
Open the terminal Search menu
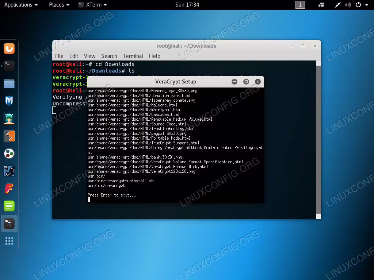(x=109, y=56)
